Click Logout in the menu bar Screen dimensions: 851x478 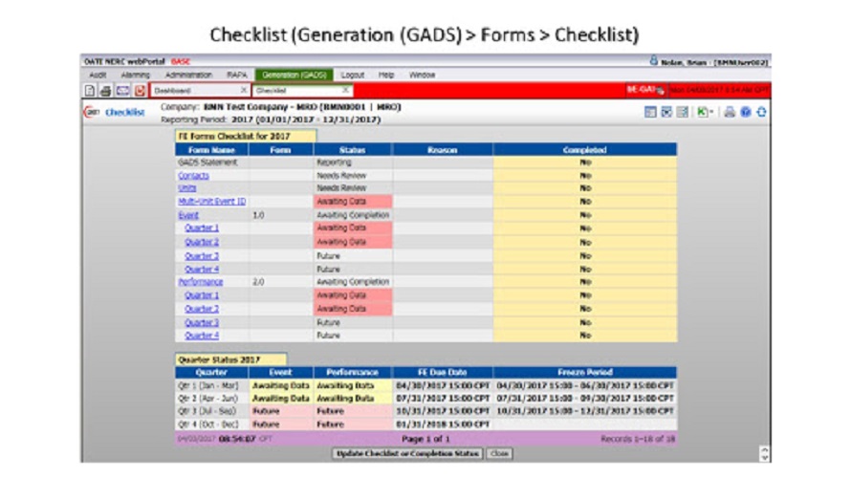tap(352, 75)
